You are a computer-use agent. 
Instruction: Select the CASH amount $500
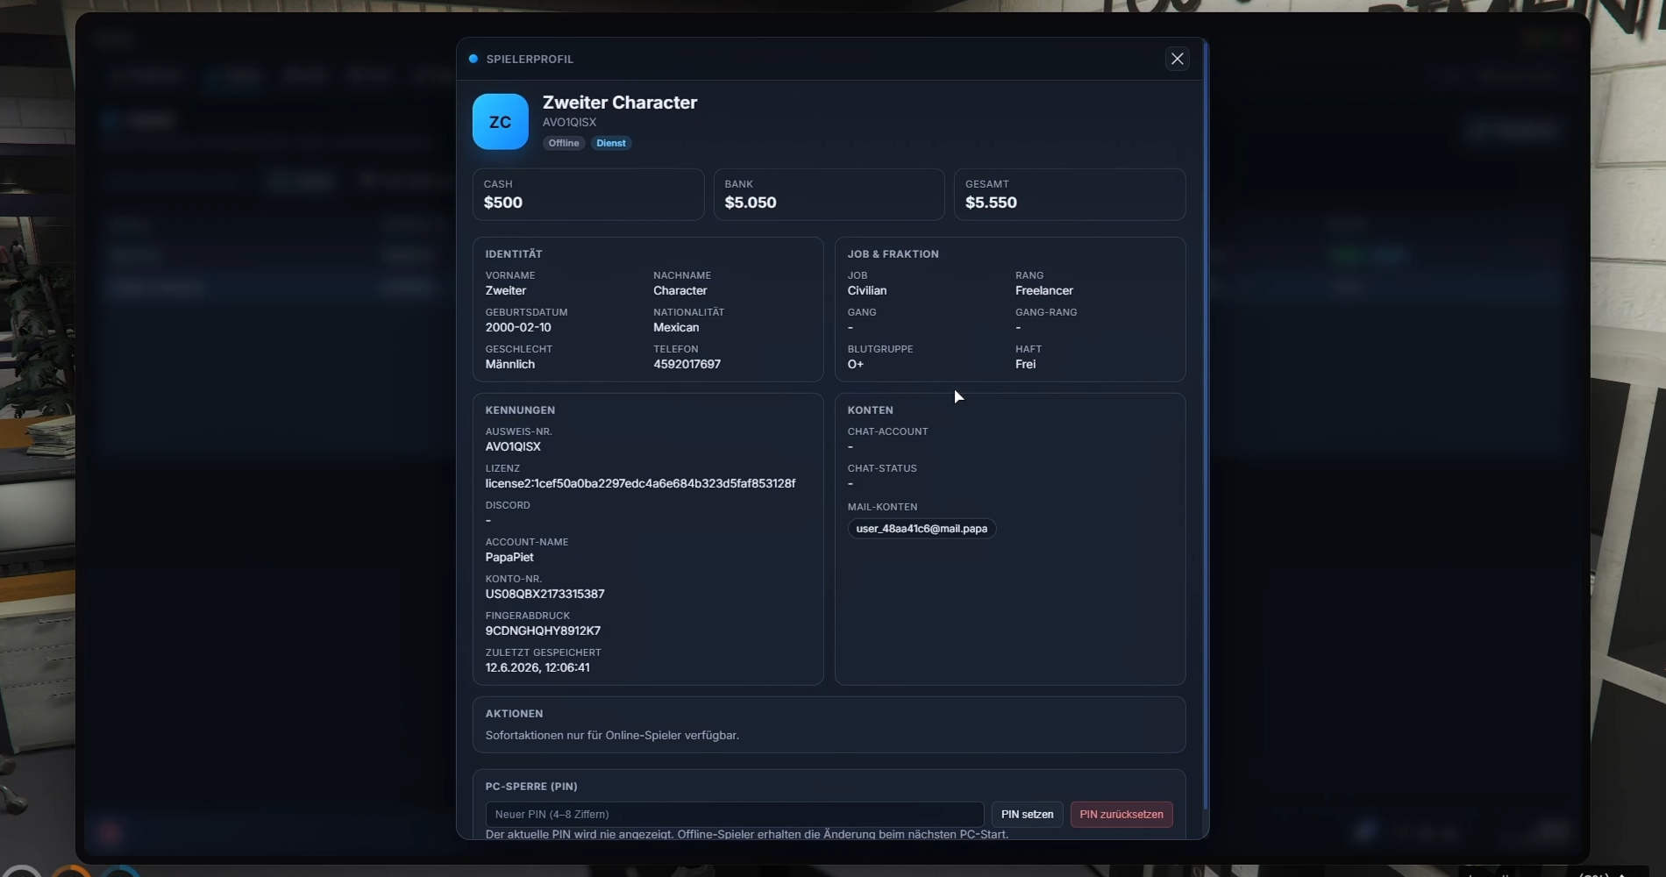tap(503, 203)
